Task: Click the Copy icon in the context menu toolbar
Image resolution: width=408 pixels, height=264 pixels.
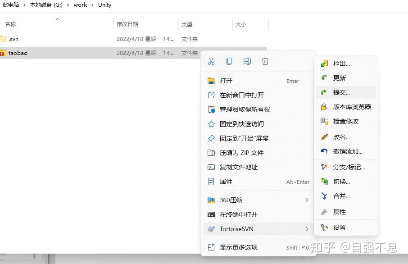Action: [x=229, y=62]
